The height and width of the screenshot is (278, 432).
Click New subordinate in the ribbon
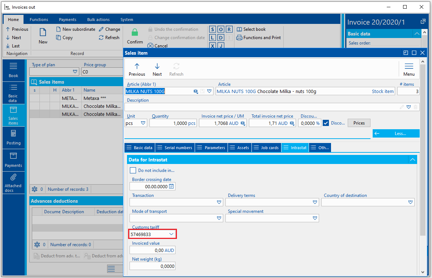click(76, 29)
